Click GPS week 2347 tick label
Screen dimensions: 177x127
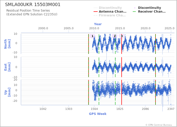[x=171, y=109]
